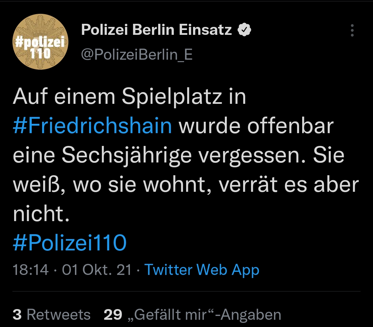Image resolution: width=373 pixels, height=327 pixels.
Task: Click the word Spielplatz in the tweet
Action: point(172,97)
